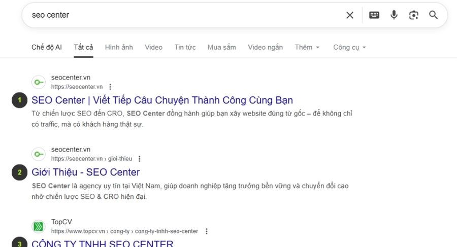Go to the Mua sắm tab

pos(222,47)
